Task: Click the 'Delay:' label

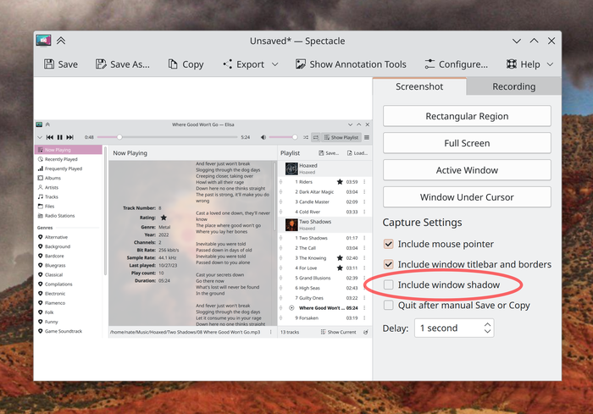Action: [x=396, y=328]
